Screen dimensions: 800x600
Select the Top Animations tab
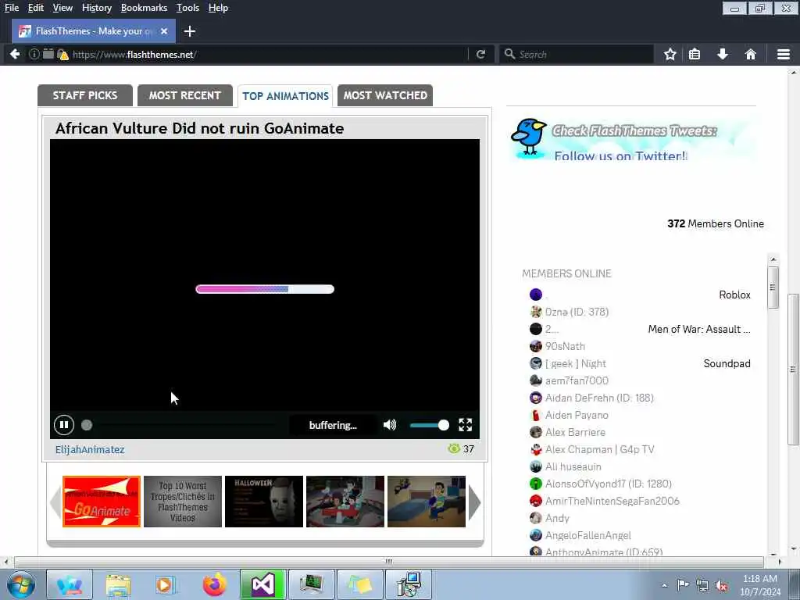coord(285,96)
